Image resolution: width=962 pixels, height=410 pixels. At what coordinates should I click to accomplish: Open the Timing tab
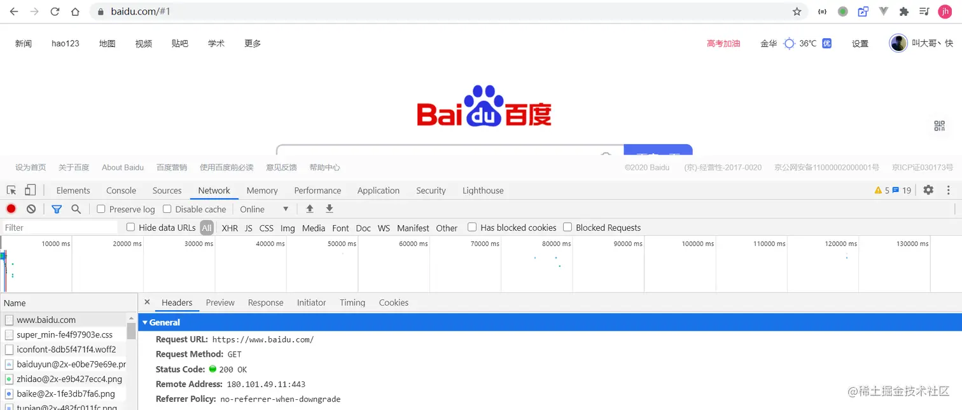[352, 303]
